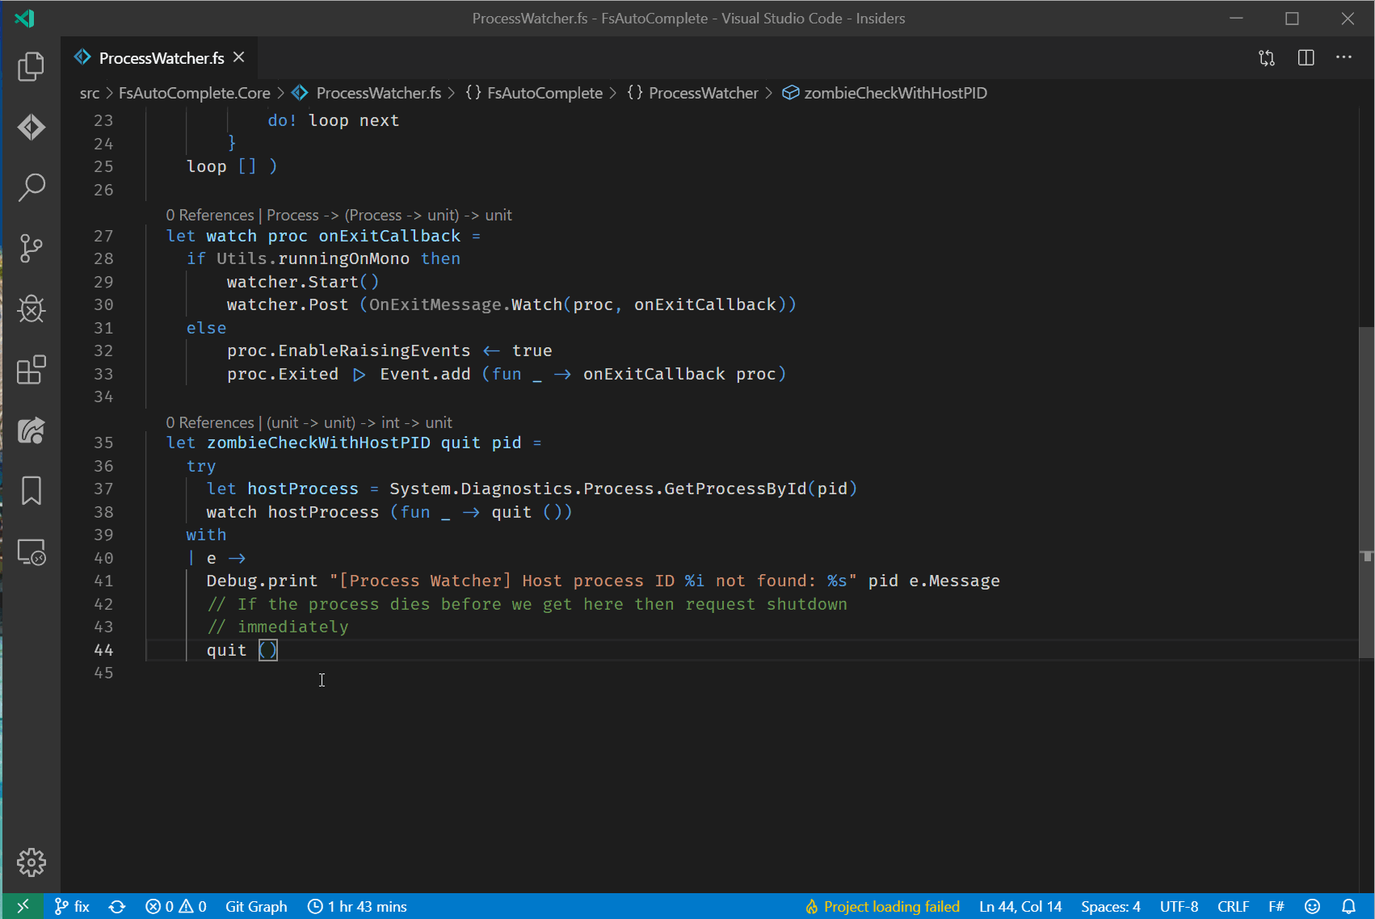Click line number 35 in the gutter
The width and height of the screenshot is (1375, 919).
click(x=103, y=443)
